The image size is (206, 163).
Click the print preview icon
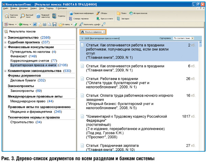[49, 24]
